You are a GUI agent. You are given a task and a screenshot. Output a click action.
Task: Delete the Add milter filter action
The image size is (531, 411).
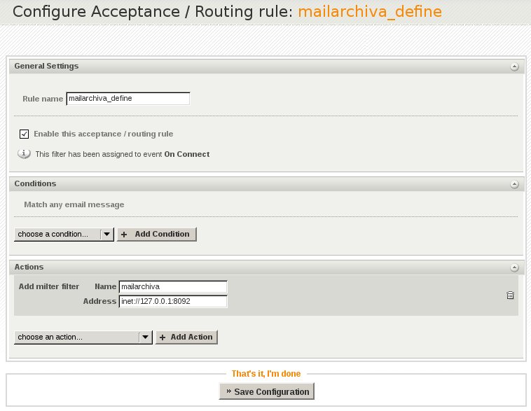click(510, 295)
